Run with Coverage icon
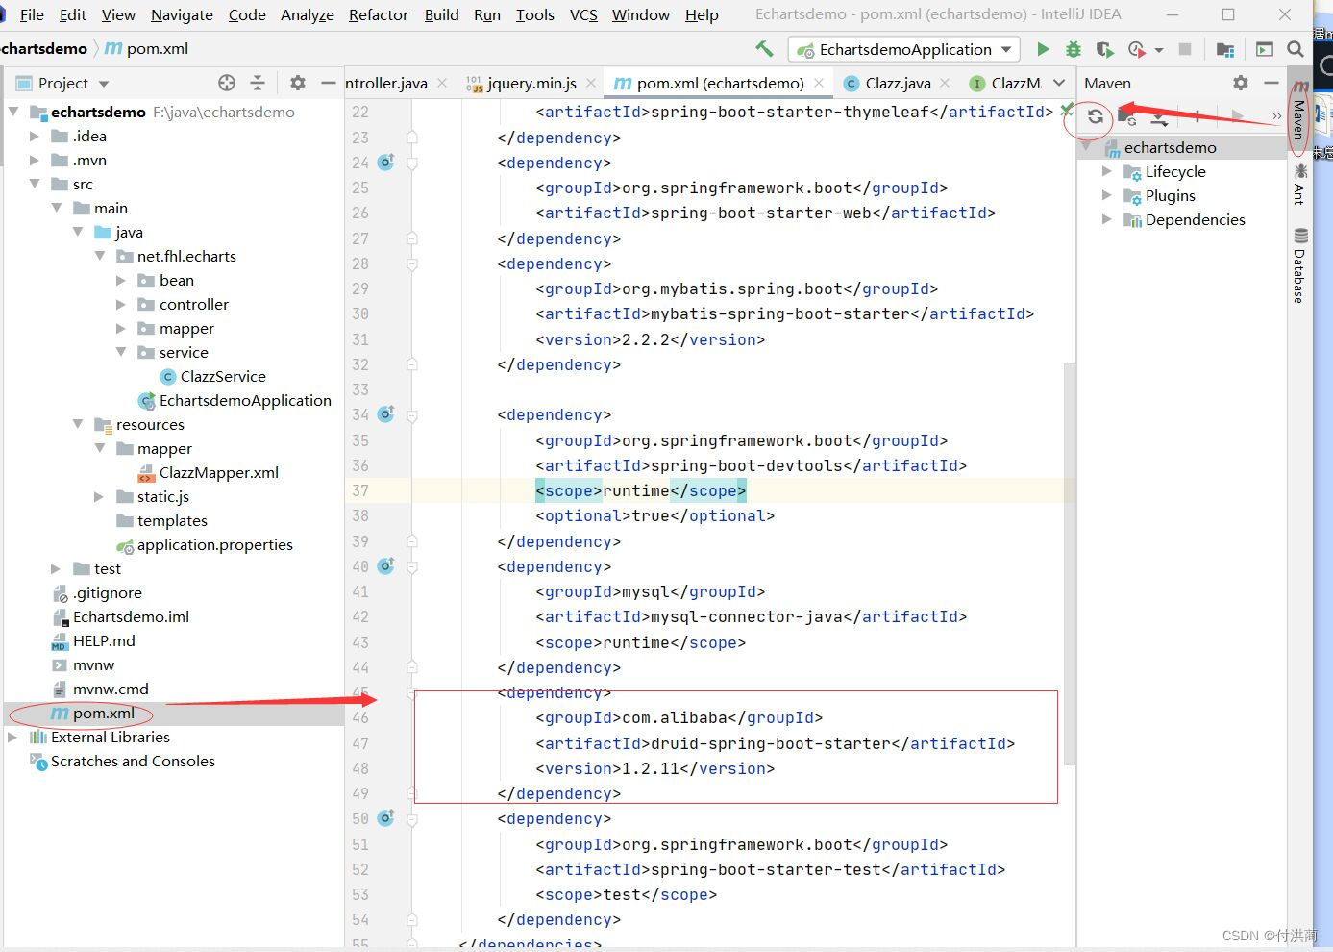The width and height of the screenshot is (1333, 952). 1104,49
